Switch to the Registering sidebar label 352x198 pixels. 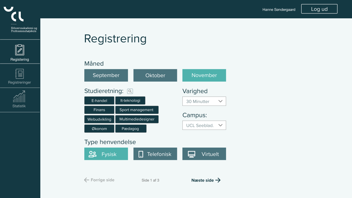pyautogui.click(x=20, y=60)
